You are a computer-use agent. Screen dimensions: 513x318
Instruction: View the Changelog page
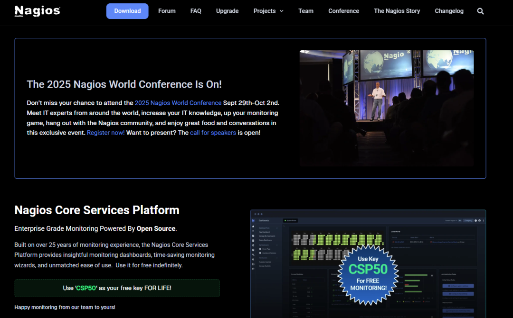point(449,11)
